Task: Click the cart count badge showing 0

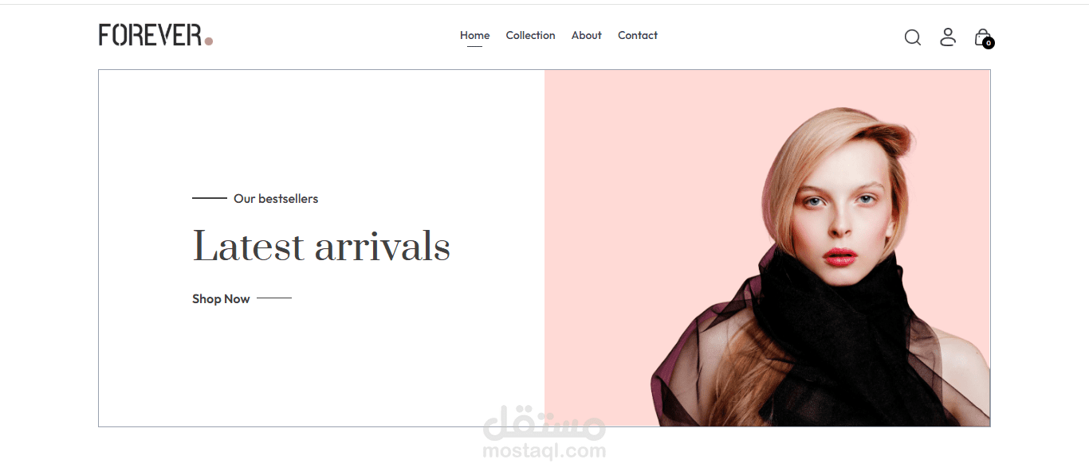Action: [x=989, y=43]
